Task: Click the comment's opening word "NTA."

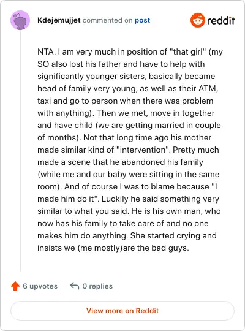Action: click(x=47, y=51)
